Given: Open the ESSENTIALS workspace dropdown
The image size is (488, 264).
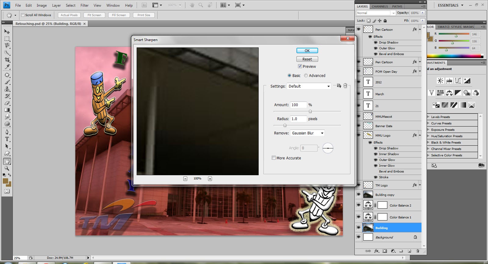Looking at the screenshot, I should click(450, 5).
